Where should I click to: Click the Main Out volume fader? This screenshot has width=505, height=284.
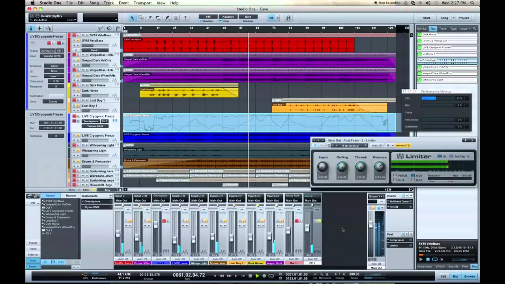pyautogui.click(x=370, y=224)
